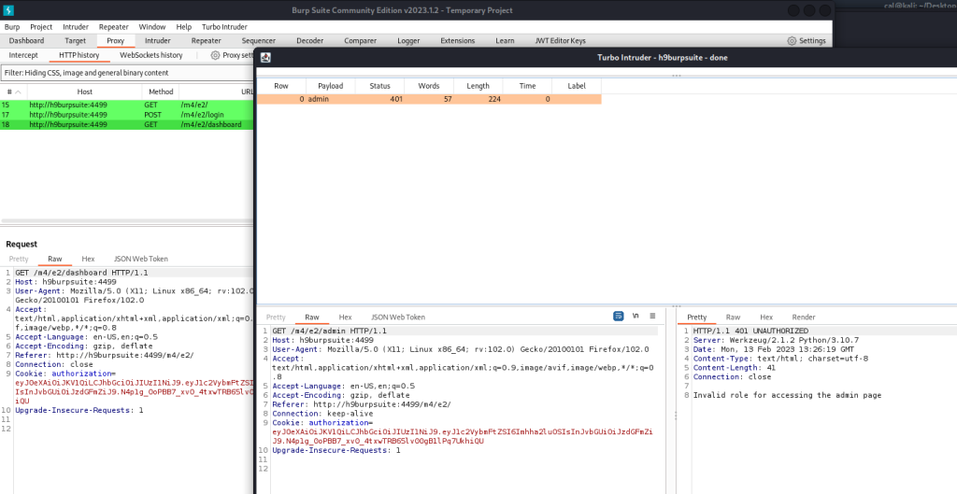Viewport: 957px width, 494px height.
Task: Open Hex tab in Turbo Intruder response pane
Action: (x=766, y=318)
